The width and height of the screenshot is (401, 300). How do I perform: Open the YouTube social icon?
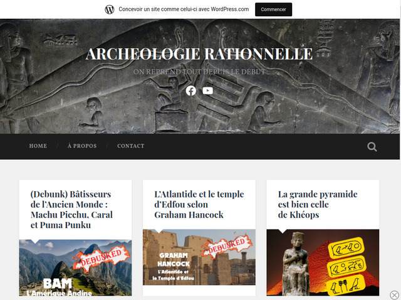pos(207,91)
